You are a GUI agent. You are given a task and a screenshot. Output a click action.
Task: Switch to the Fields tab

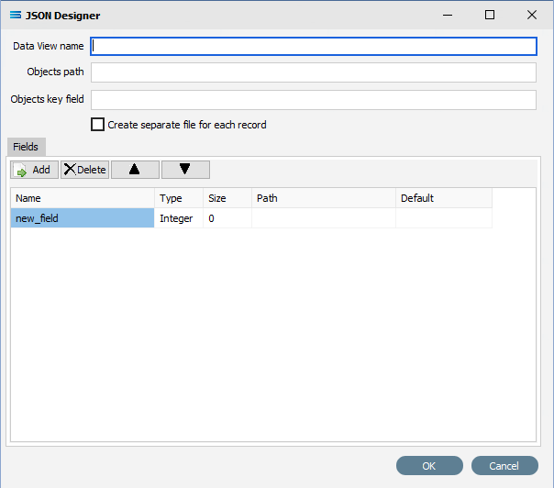click(27, 147)
